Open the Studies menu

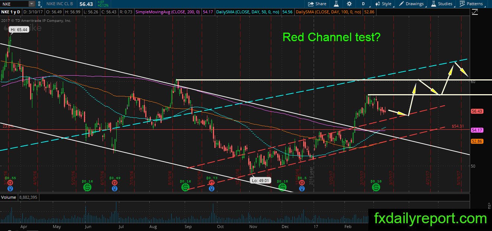pyautogui.click(x=442, y=4)
